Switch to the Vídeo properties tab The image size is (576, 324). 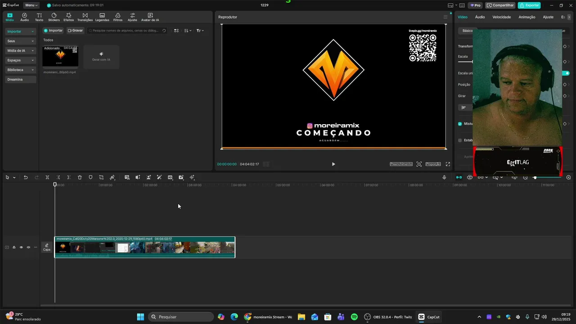pyautogui.click(x=463, y=17)
